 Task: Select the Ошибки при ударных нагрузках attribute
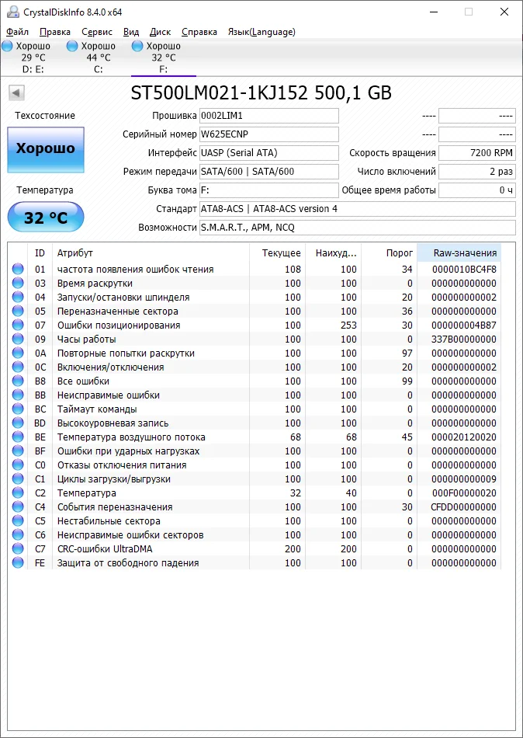tap(255, 451)
